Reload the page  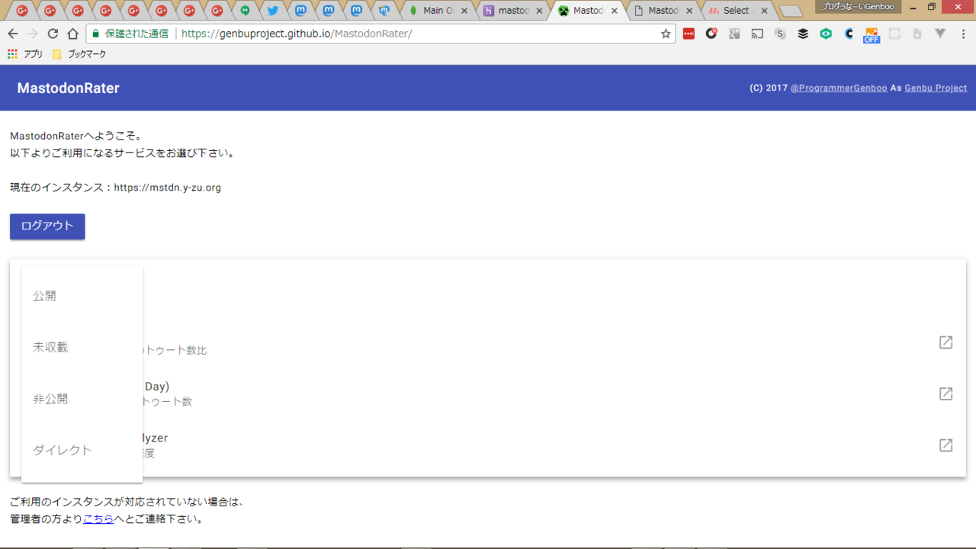pyautogui.click(x=53, y=34)
